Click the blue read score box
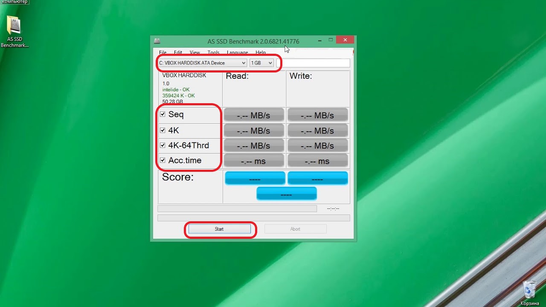This screenshot has height=307, width=546. click(255, 178)
